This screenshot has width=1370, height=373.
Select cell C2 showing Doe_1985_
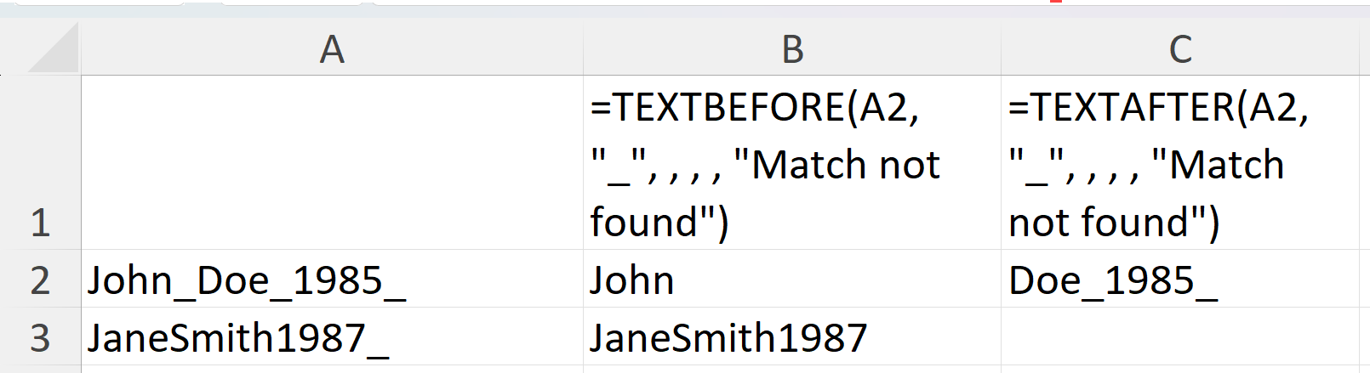pos(1180,280)
